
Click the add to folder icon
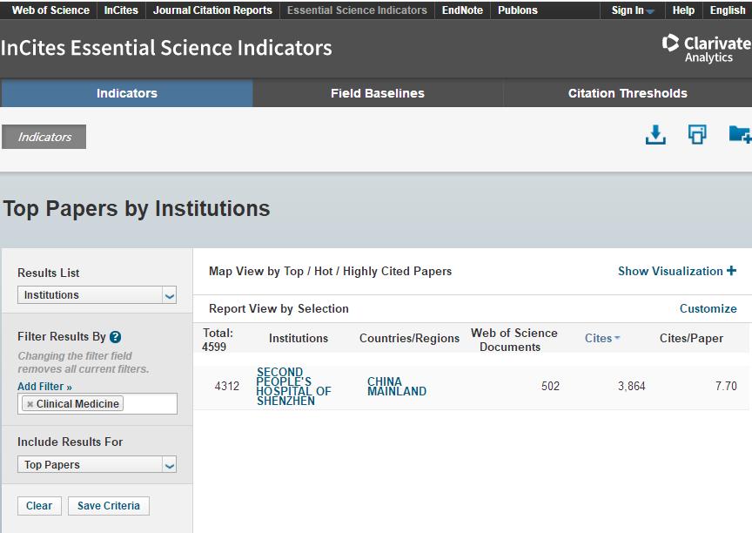click(739, 134)
